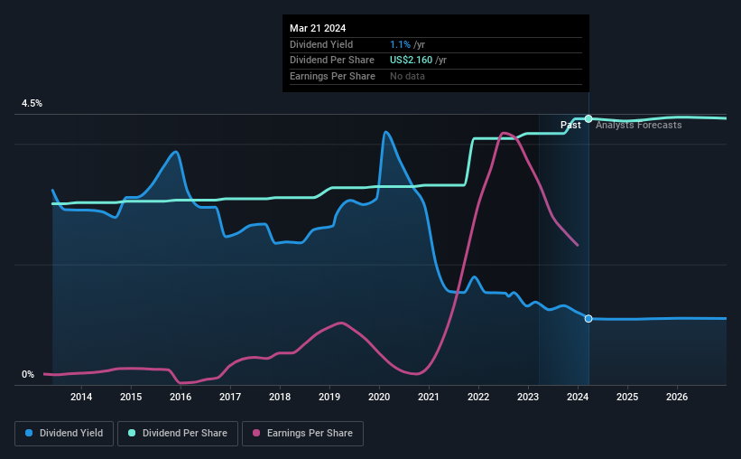
Task: Click the Mar 21 2024 tooltip date header
Action: tap(318, 28)
